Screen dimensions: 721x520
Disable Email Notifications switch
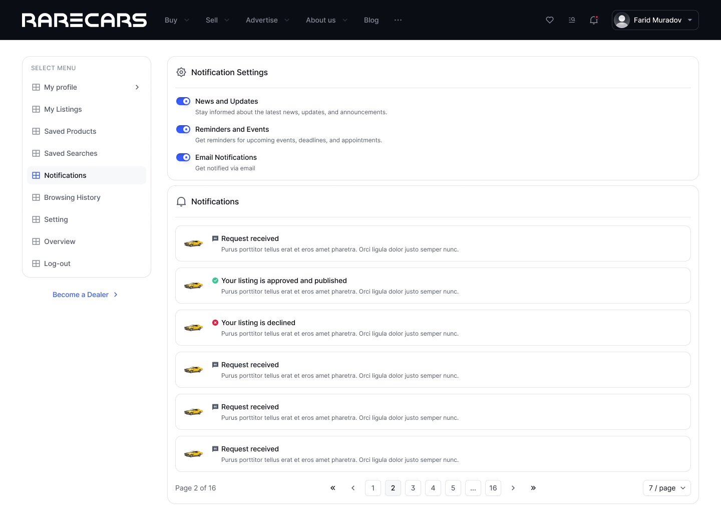[183, 157]
